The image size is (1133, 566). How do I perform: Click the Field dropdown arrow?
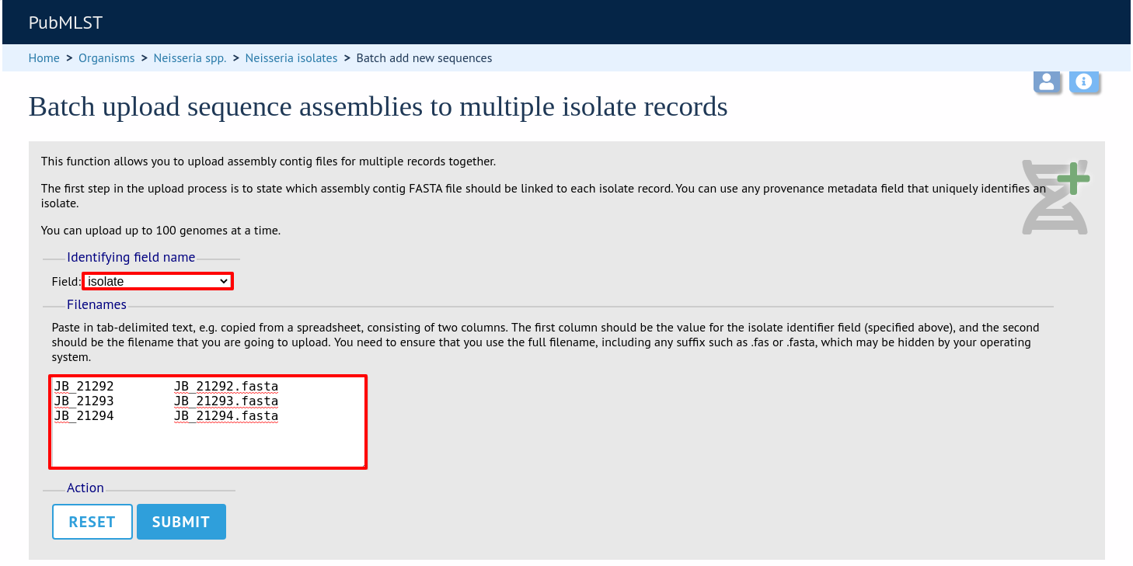point(225,281)
